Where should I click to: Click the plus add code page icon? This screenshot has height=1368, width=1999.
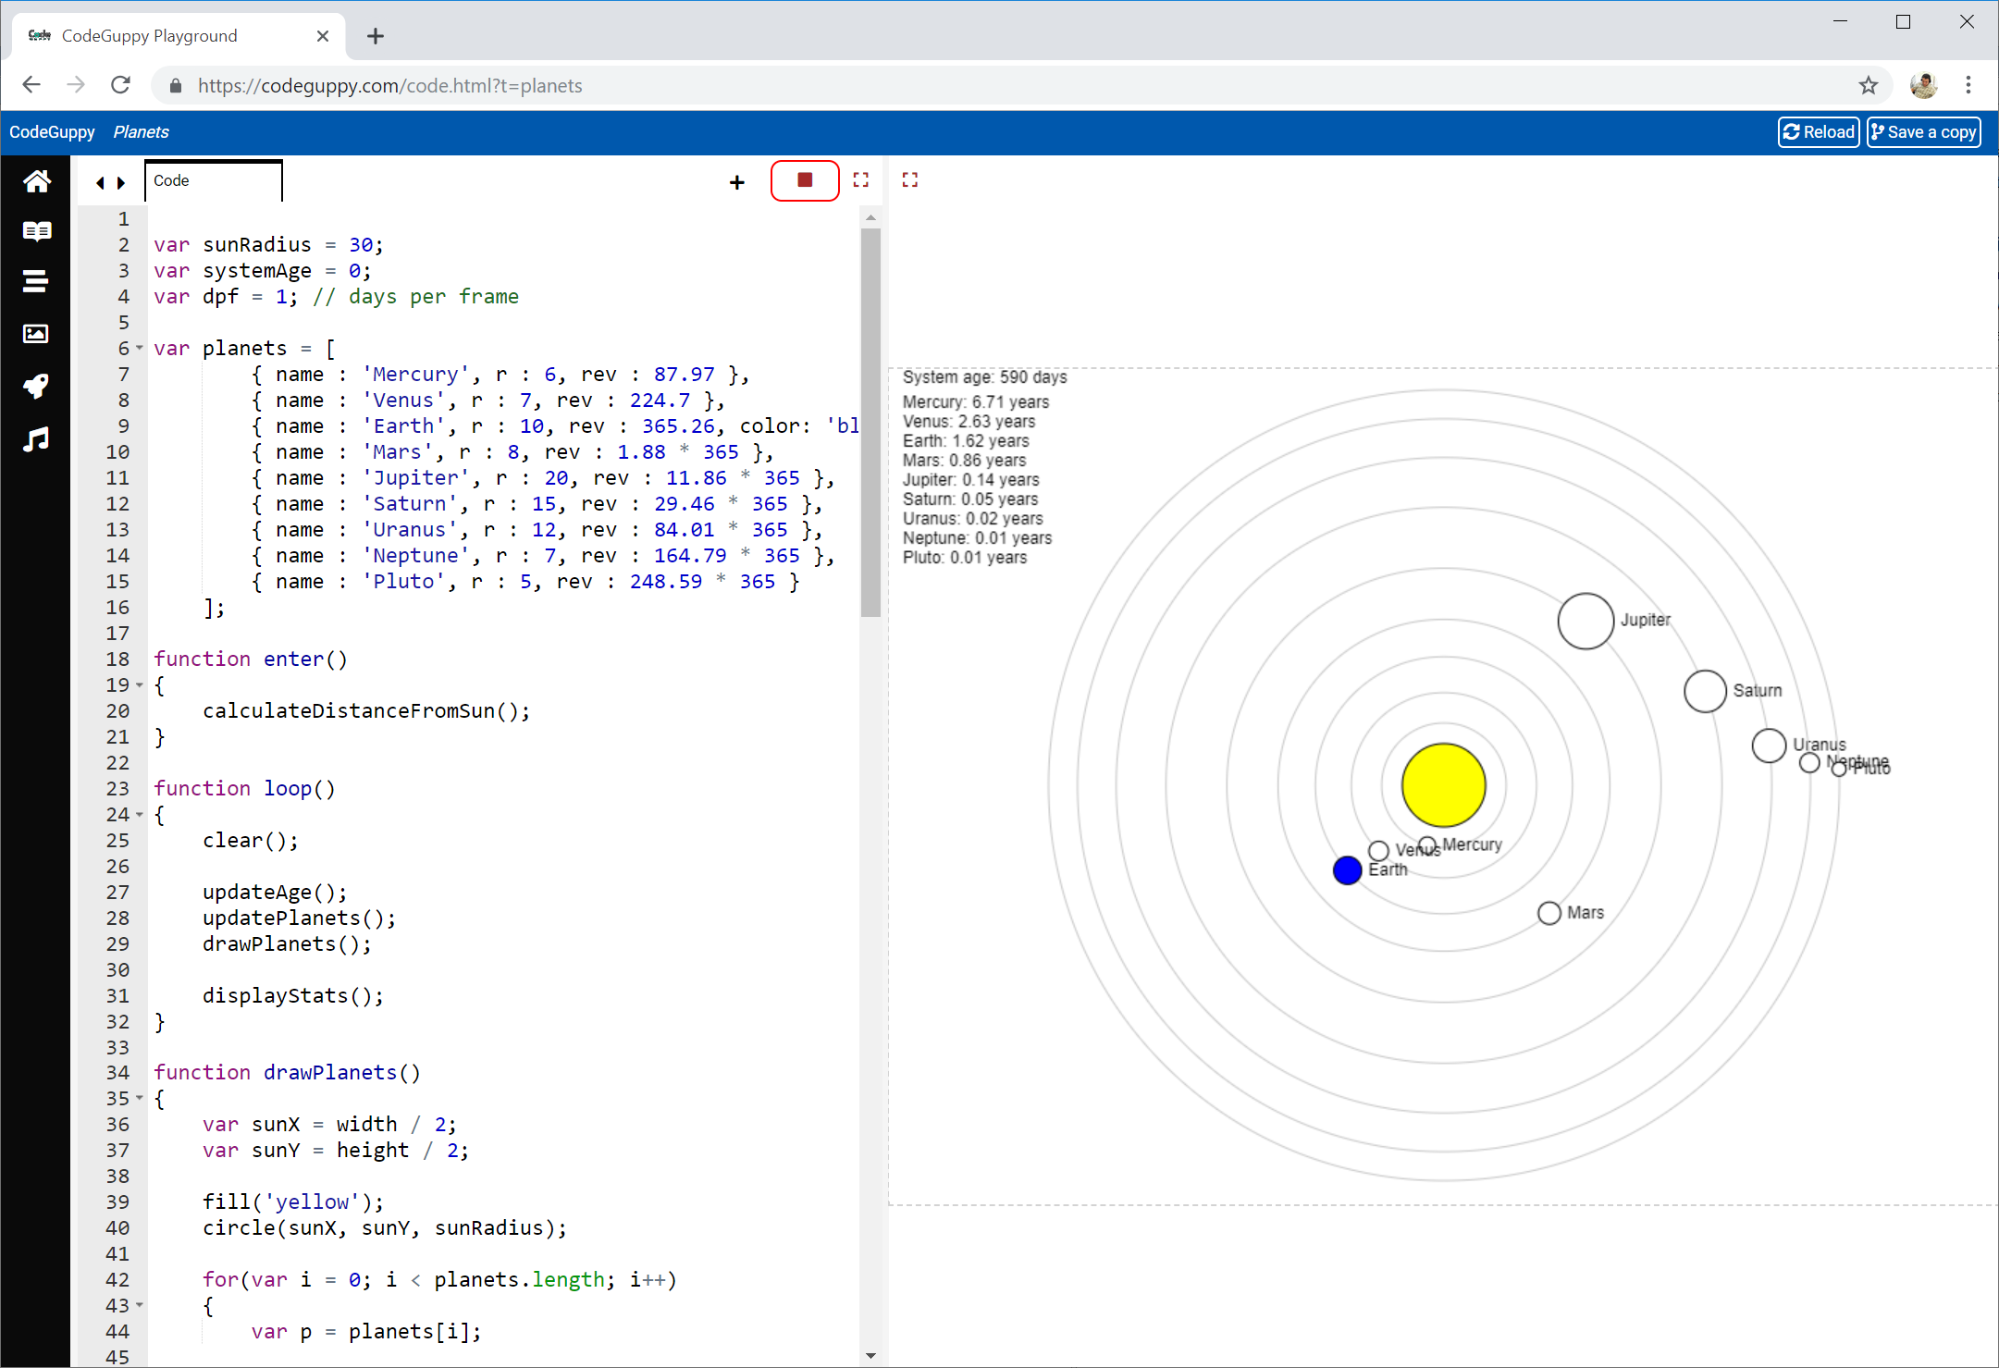736,182
